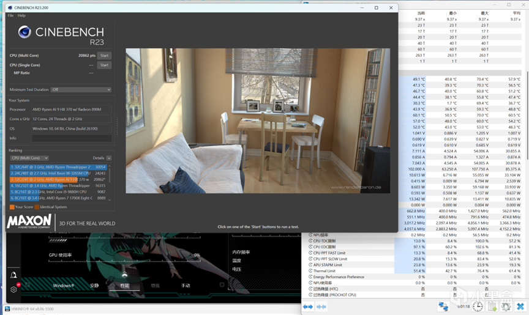This screenshot has height=315, width=529.
Task: Click the 20862 pts multi core score
Action: point(87,56)
